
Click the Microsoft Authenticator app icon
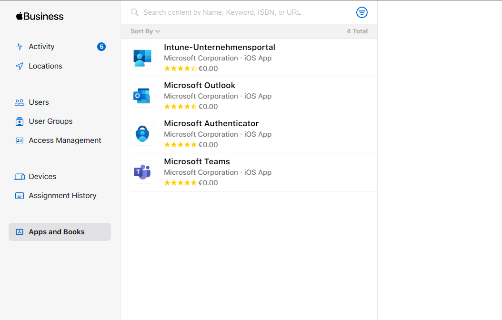tap(142, 134)
